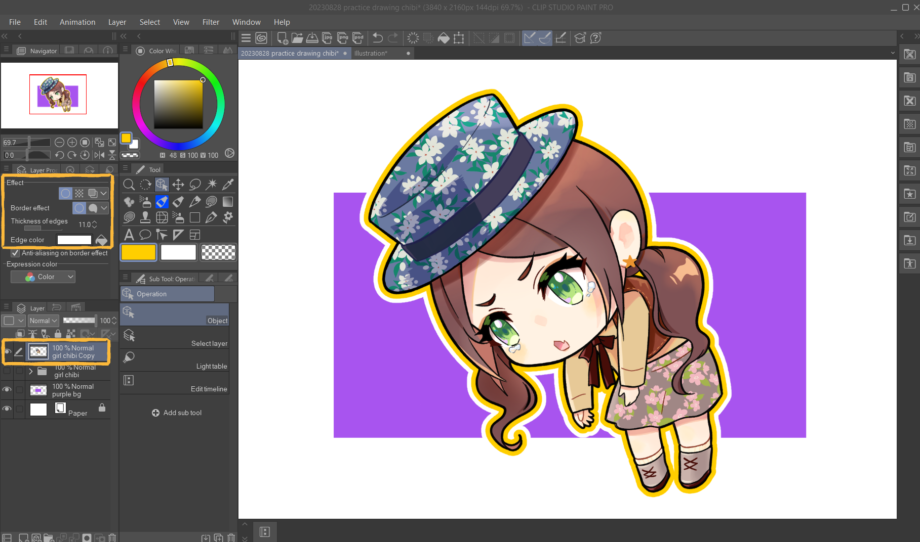The width and height of the screenshot is (920, 542).
Task: Hide the Paper layer
Action: (x=7, y=409)
